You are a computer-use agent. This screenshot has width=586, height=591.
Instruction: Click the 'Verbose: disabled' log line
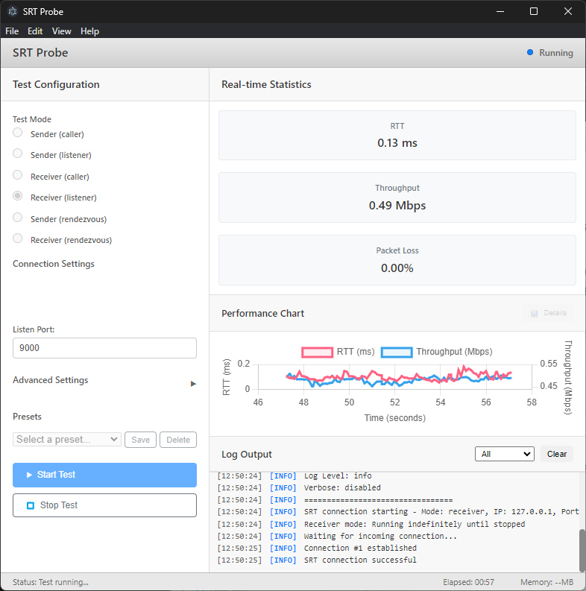pos(342,487)
